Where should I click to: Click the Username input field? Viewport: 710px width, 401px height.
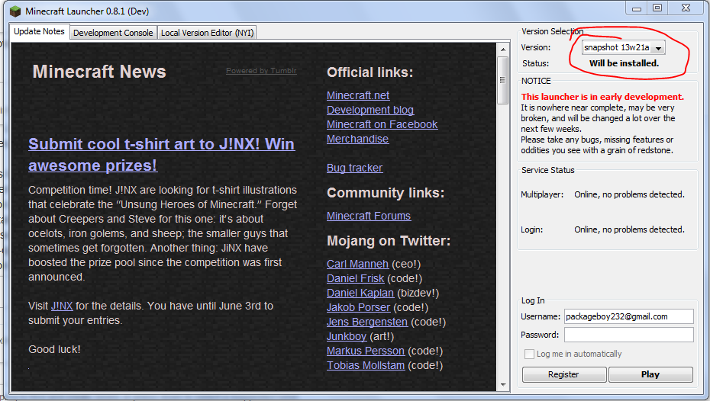(628, 316)
